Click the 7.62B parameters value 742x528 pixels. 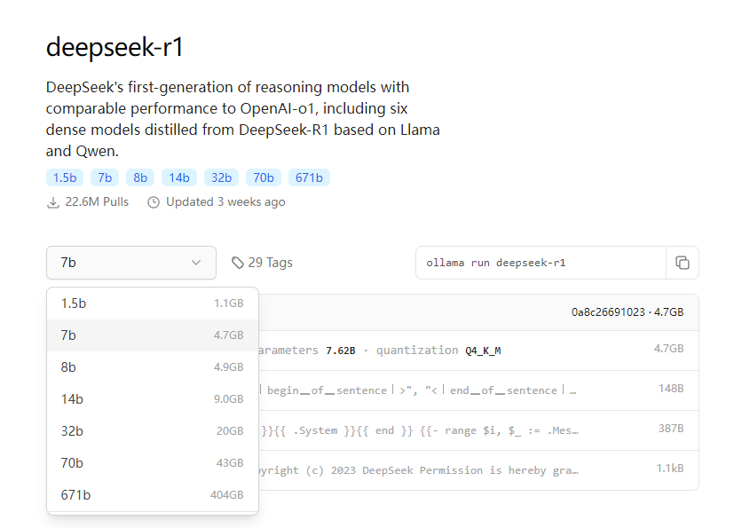click(x=341, y=351)
